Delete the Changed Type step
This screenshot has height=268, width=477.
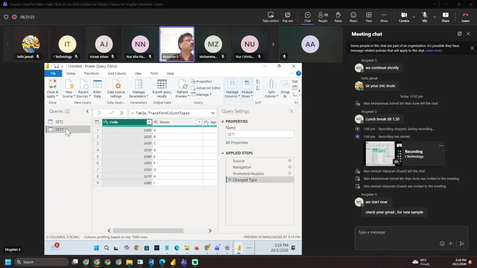coord(230,180)
